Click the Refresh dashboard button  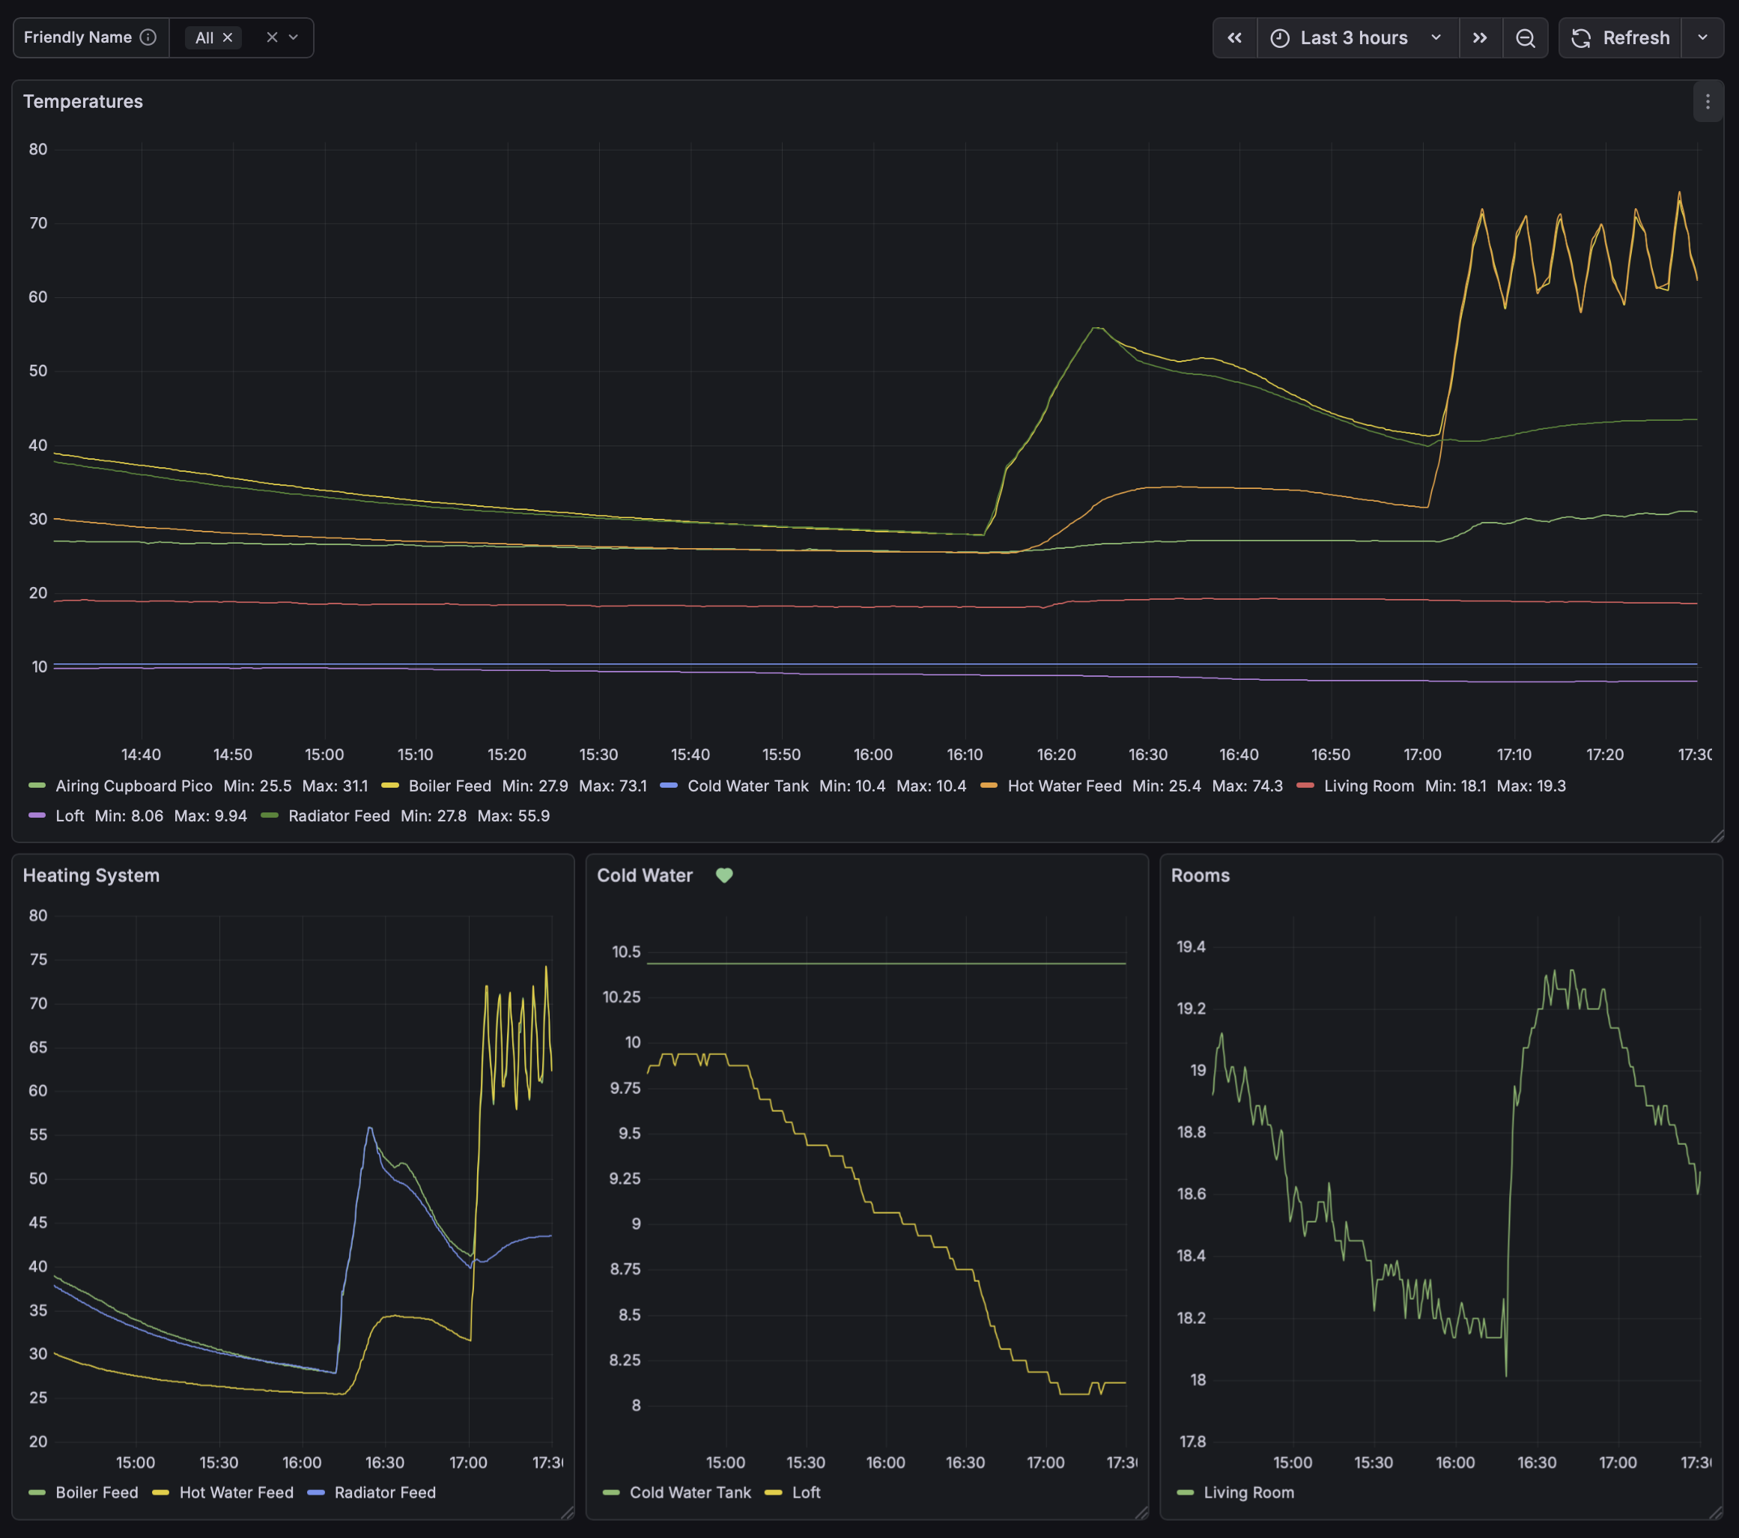click(1620, 37)
